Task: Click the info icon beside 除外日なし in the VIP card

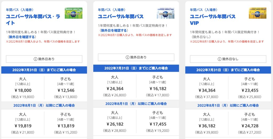Action: 220,59
